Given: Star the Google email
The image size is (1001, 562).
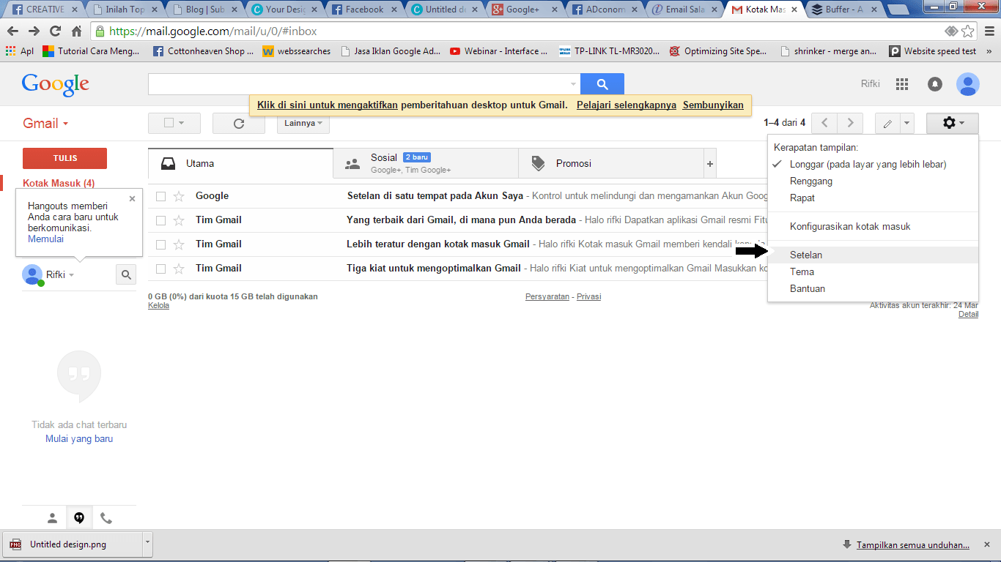Looking at the screenshot, I should (x=179, y=196).
